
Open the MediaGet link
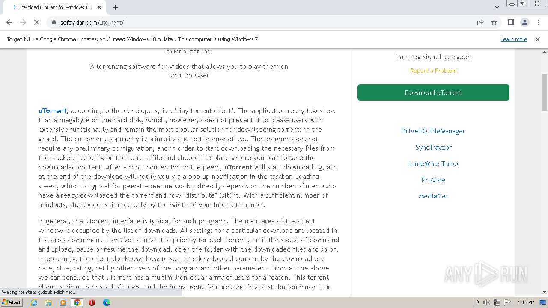coord(433,196)
